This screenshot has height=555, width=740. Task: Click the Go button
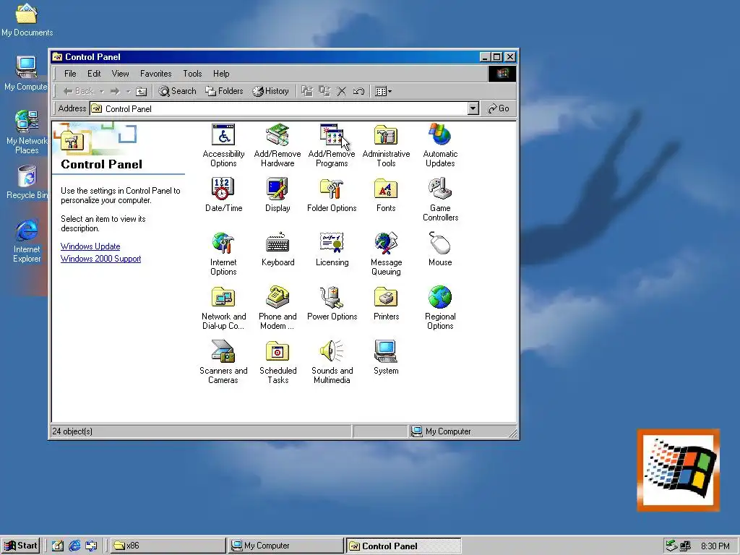click(x=499, y=108)
